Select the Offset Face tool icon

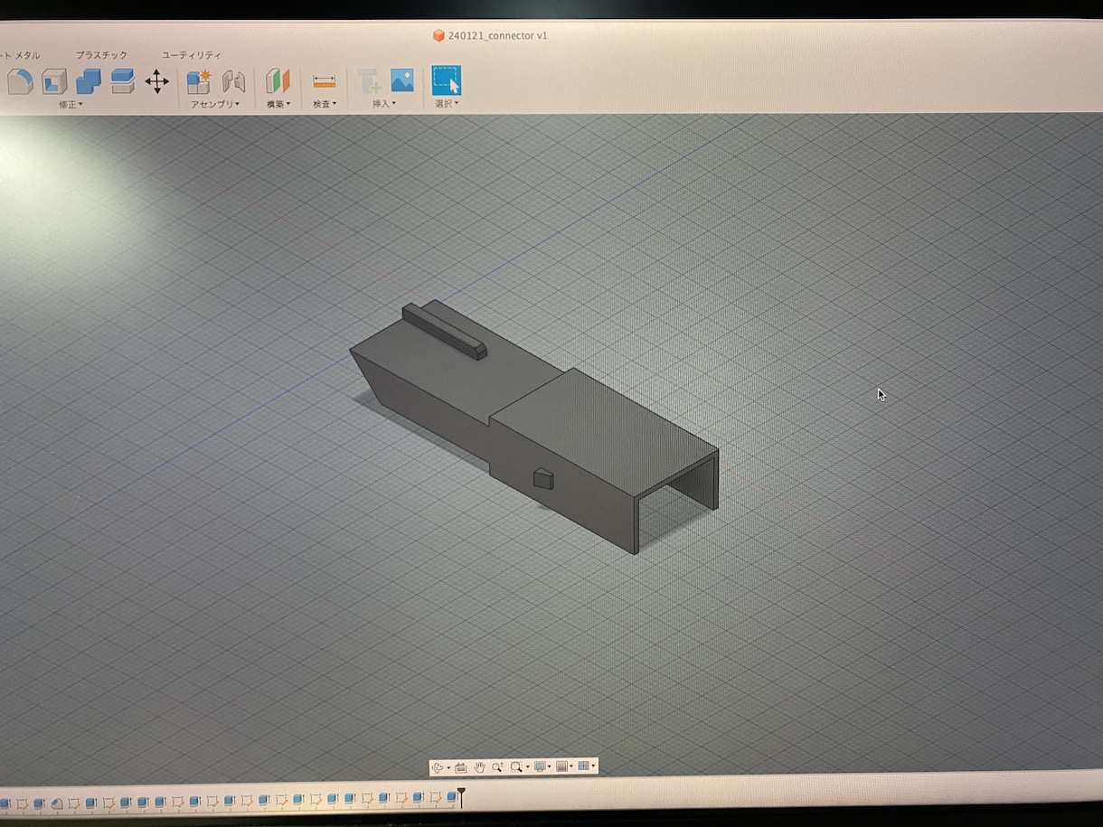coord(123,81)
